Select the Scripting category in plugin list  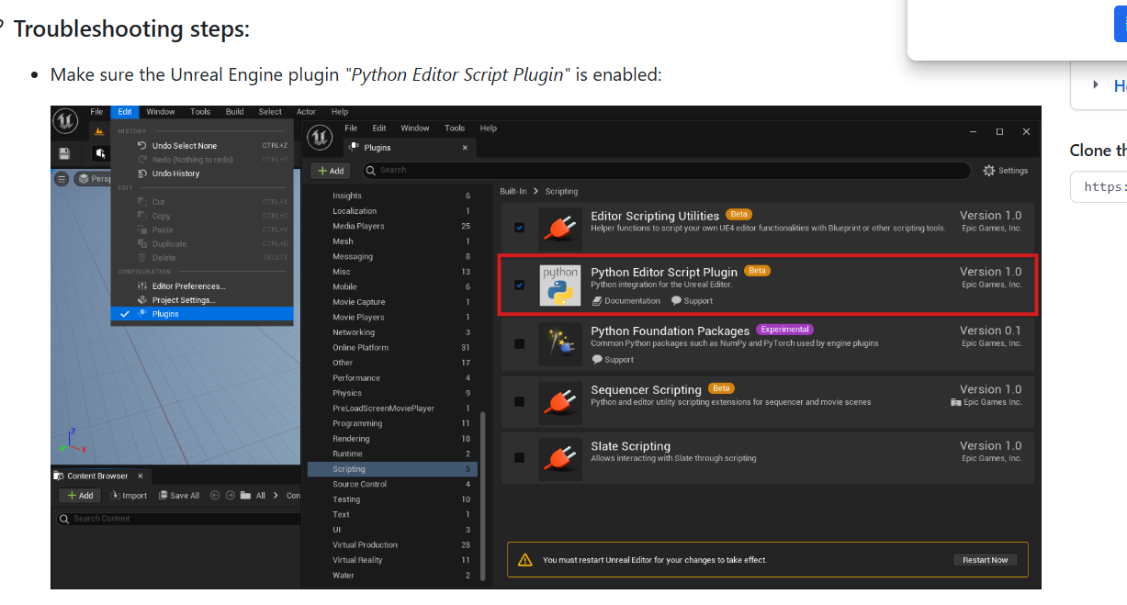coord(391,469)
